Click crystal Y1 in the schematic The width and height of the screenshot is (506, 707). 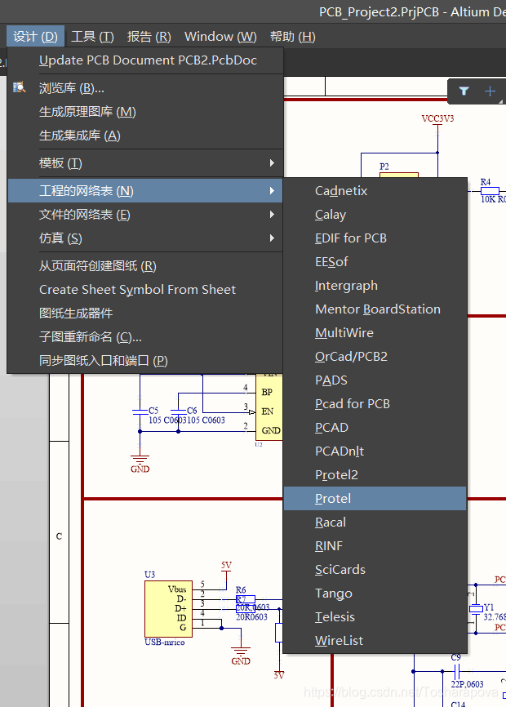[476, 609]
